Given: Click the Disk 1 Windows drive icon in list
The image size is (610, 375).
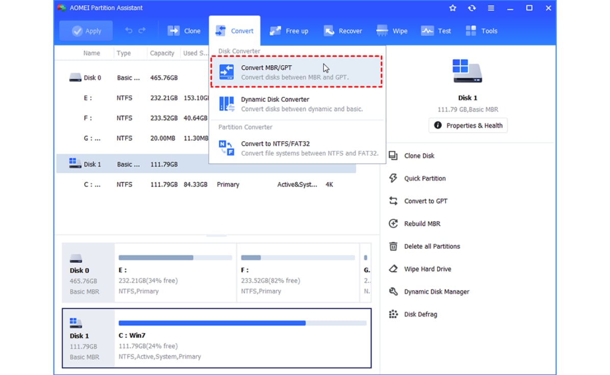Looking at the screenshot, I should 74,163.
